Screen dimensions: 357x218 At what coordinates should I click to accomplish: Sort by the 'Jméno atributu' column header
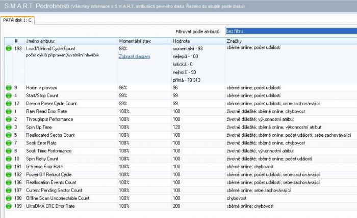point(41,41)
